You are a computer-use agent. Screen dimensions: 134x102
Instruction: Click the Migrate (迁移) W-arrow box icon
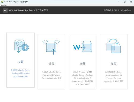[x=83, y=46]
